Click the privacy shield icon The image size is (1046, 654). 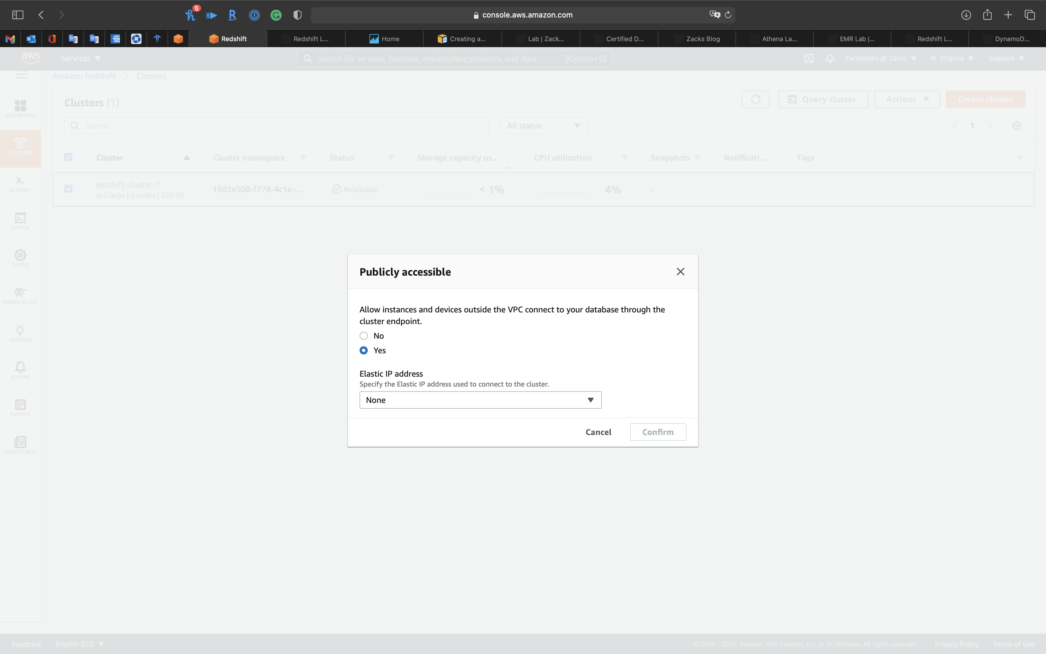297,15
